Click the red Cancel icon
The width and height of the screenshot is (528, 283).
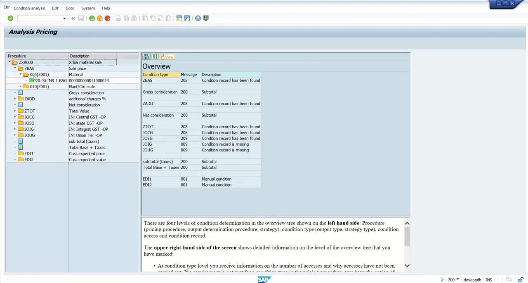[108, 18]
